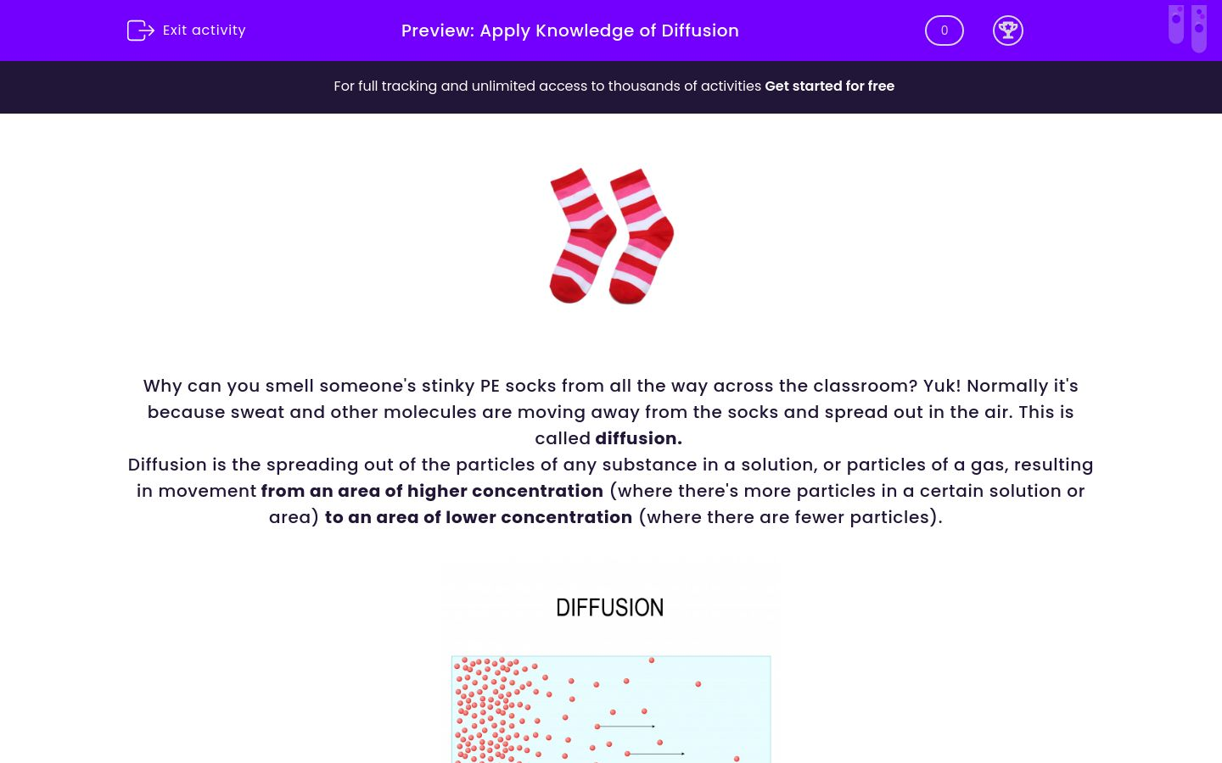The width and height of the screenshot is (1222, 763).
Task: Click the bubbles inside the test tube graphic
Action: tap(1176, 17)
